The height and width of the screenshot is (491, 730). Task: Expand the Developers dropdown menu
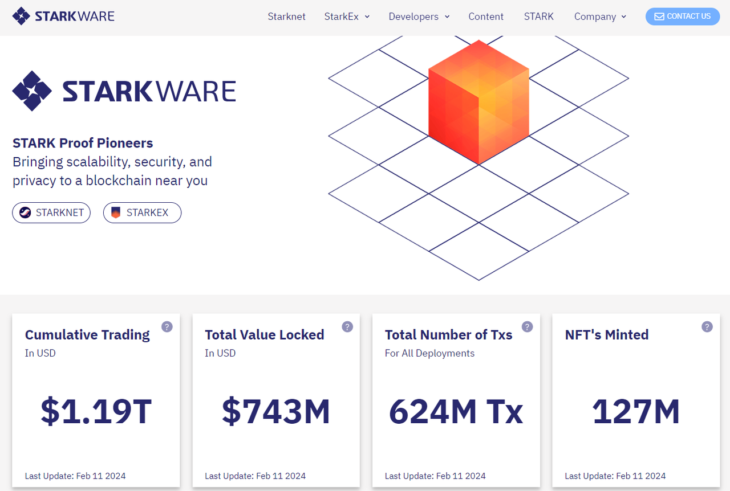point(419,17)
